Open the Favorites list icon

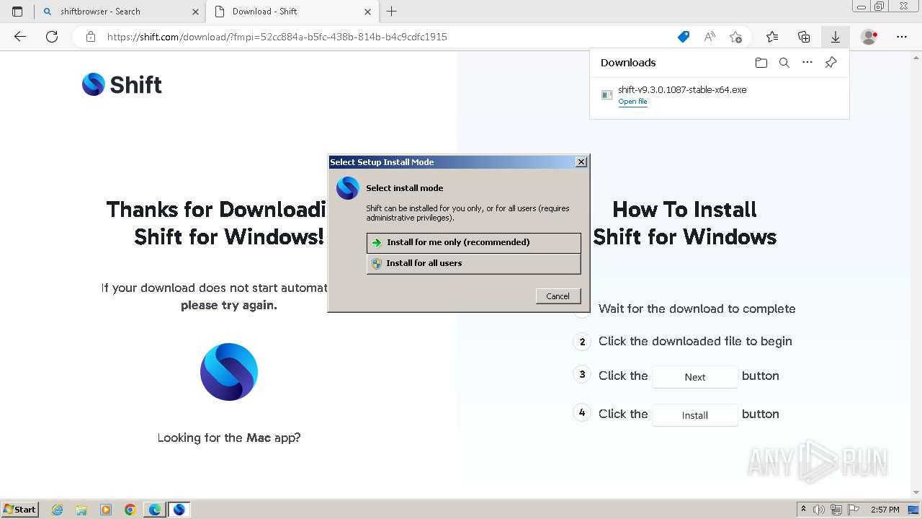coord(772,37)
